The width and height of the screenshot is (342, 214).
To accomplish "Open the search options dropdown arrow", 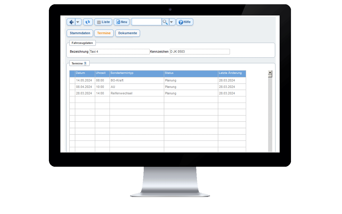I will pos(172,22).
